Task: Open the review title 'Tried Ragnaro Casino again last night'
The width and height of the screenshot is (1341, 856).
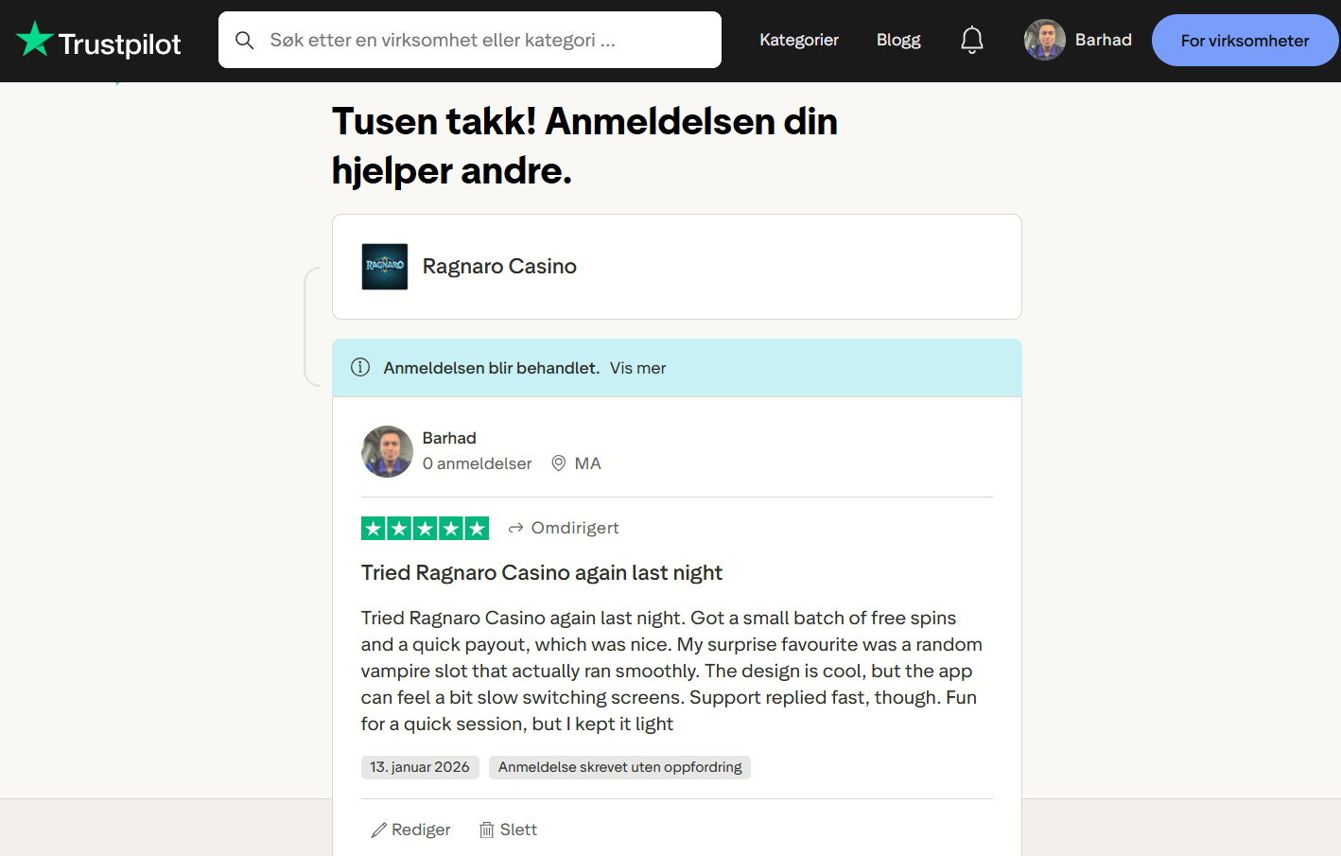Action: [x=542, y=573]
